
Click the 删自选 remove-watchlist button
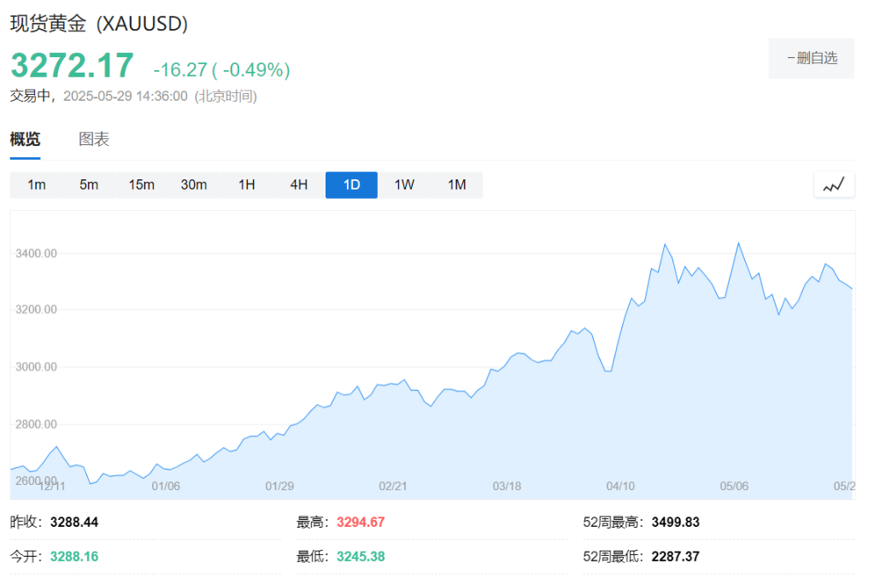810,58
